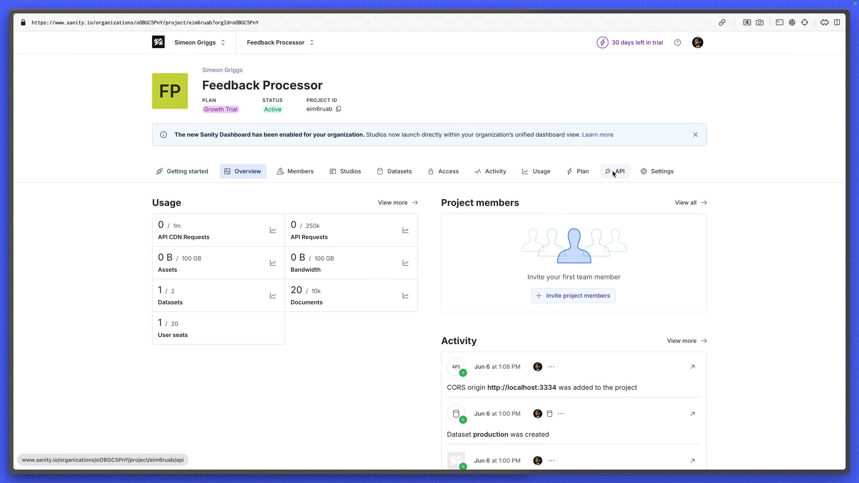Open the Datasets tab

pyautogui.click(x=394, y=171)
